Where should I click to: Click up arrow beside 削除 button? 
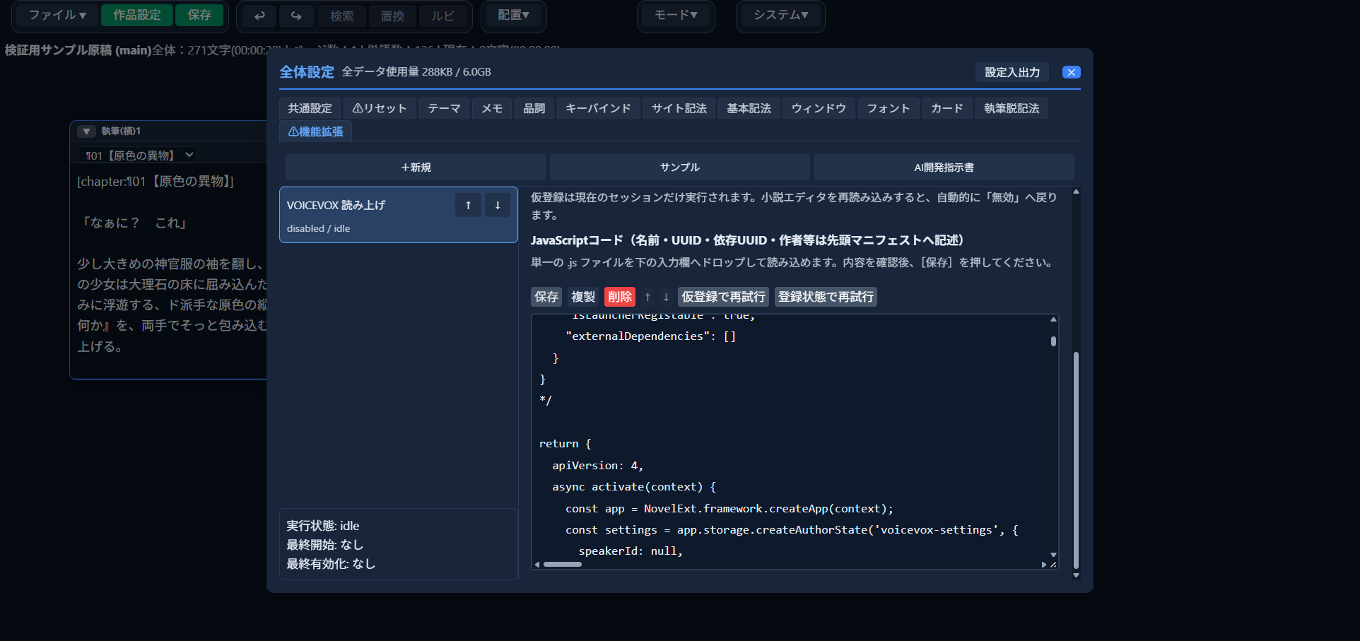[647, 297]
